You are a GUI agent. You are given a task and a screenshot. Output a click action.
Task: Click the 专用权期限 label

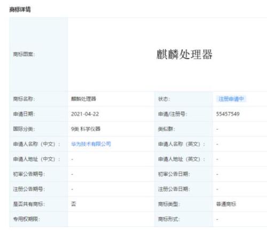27,219
